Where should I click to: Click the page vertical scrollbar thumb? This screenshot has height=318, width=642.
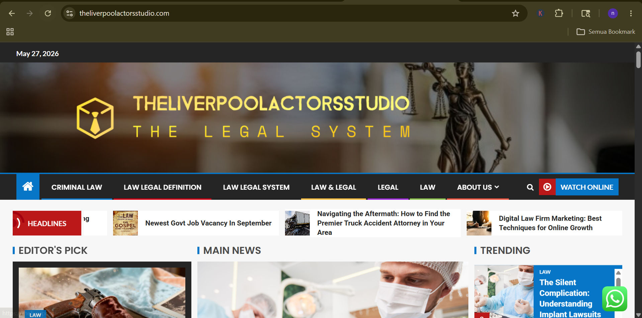[x=638, y=60]
